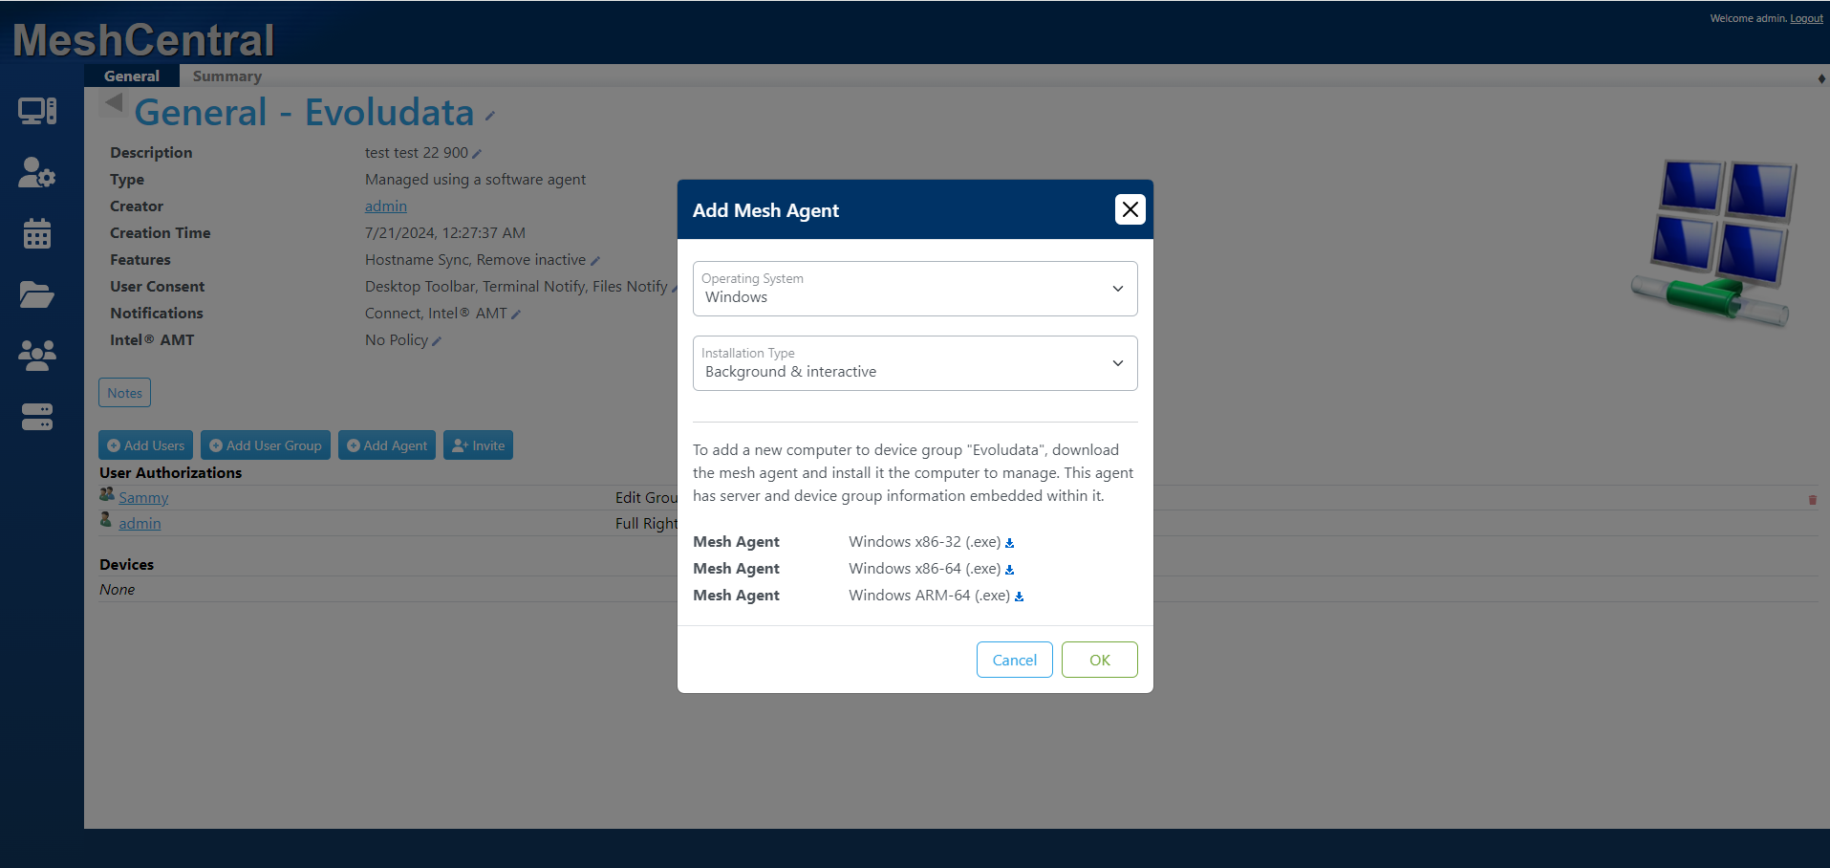The image size is (1830, 868).
Task: Open My Users group sidebar icon
Action: 37,356
